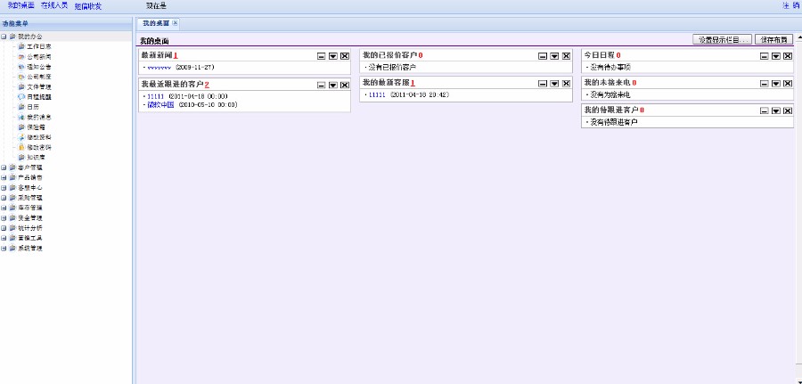This screenshot has width=802, height=384.
Task: Click the red count 2 after 我最近跟进的客户
Action: pyautogui.click(x=207, y=84)
